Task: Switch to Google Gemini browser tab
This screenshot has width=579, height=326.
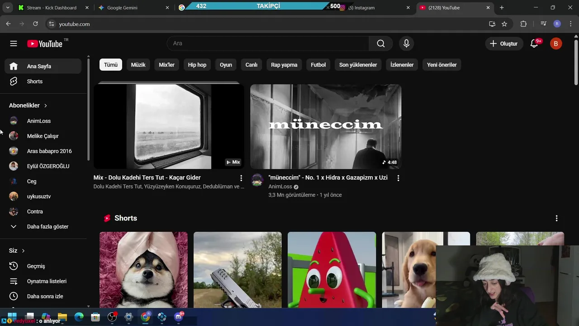Action: [133, 8]
